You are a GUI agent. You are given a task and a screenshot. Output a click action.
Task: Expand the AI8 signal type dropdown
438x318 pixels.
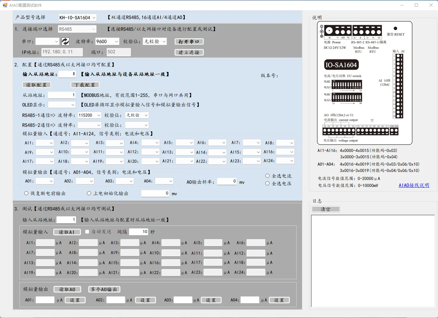coord(285,143)
